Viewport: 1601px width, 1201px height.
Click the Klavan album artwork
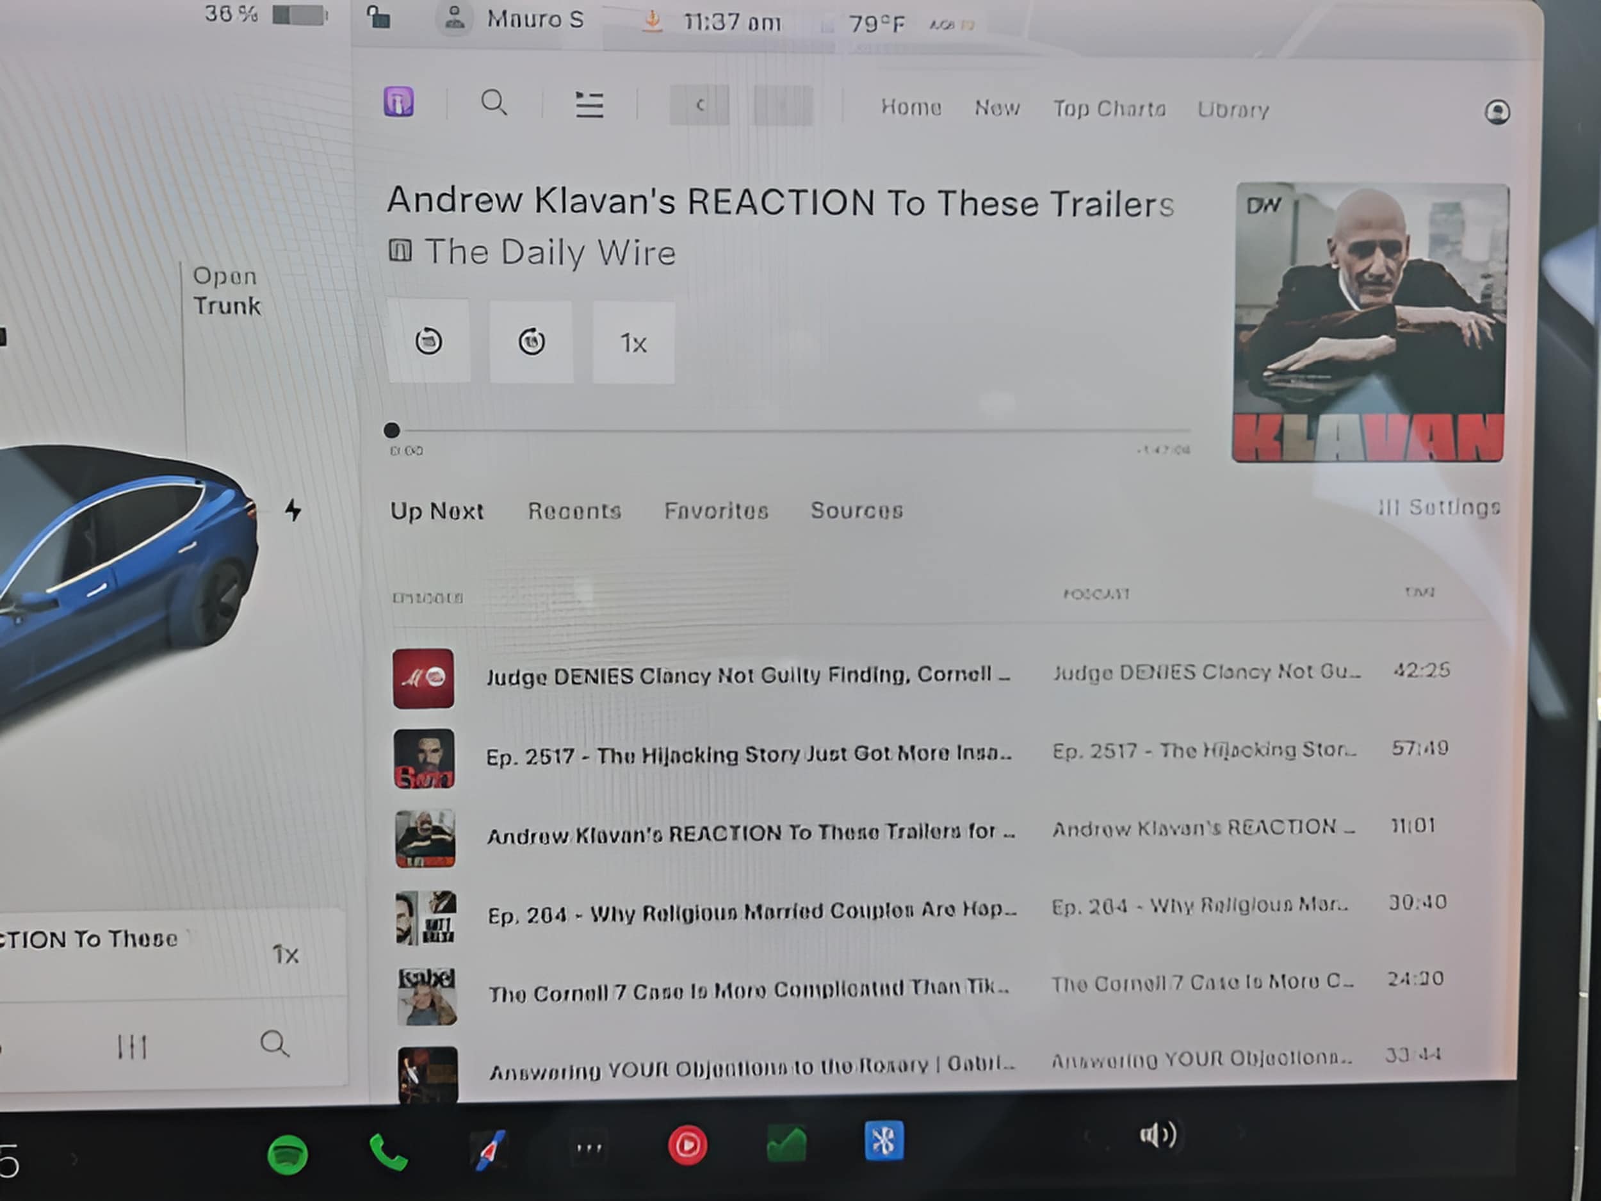click(x=1369, y=323)
